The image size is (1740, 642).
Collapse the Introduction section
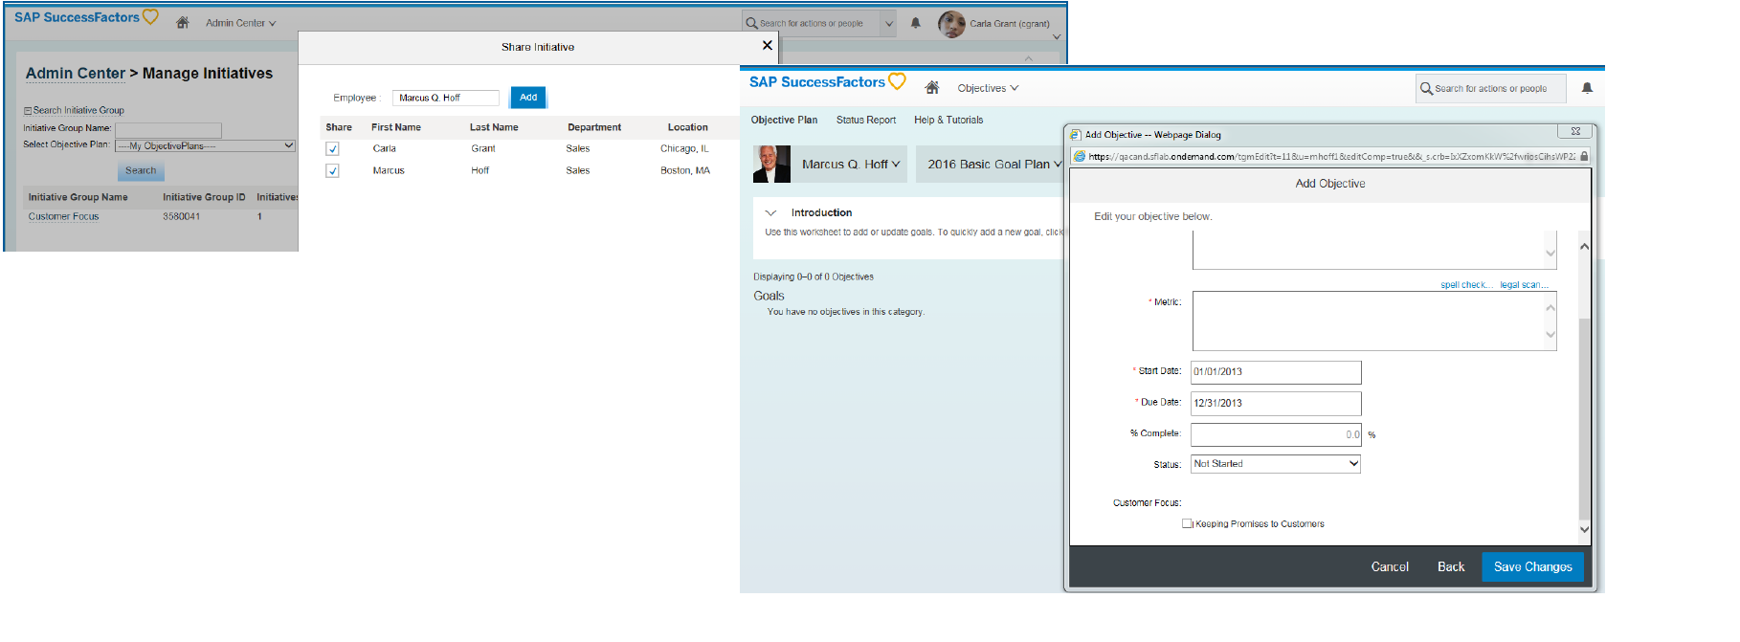[x=771, y=212]
